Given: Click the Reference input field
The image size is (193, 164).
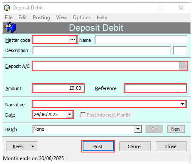Looking at the screenshot, I should click(x=155, y=88).
